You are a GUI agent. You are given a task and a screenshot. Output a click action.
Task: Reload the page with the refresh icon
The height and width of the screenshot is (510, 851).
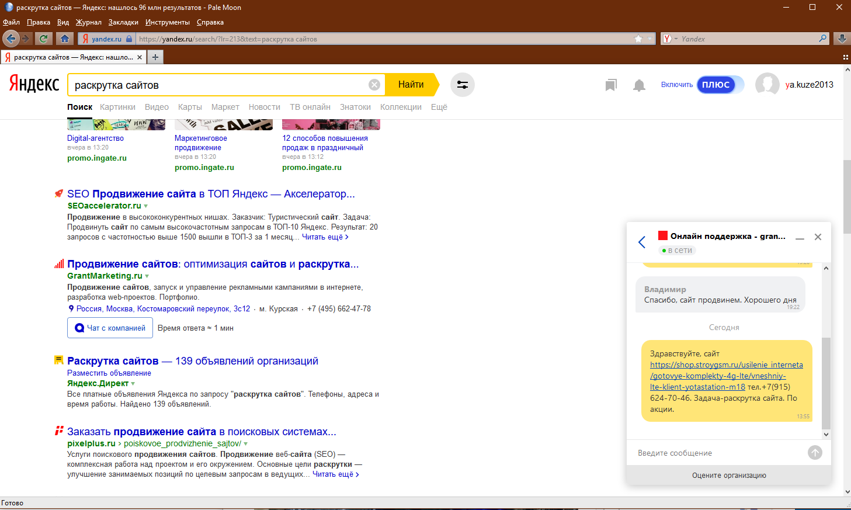tap(43, 39)
